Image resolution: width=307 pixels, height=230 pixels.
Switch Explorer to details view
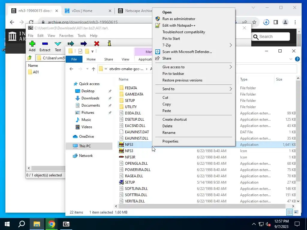point(290,212)
